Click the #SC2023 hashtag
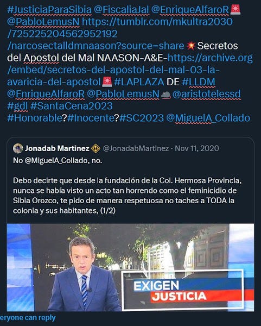 point(142,118)
